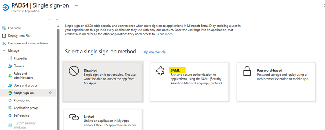Click the Application proxy icon
Viewport: 325px width, 130px height.
10,108
